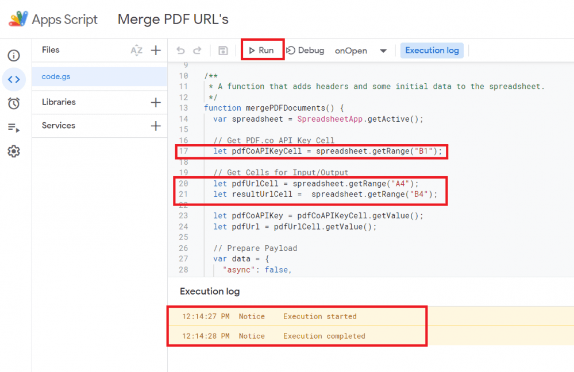Add a service to the project
This screenshot has width=574, height=372.
(155, 126)
